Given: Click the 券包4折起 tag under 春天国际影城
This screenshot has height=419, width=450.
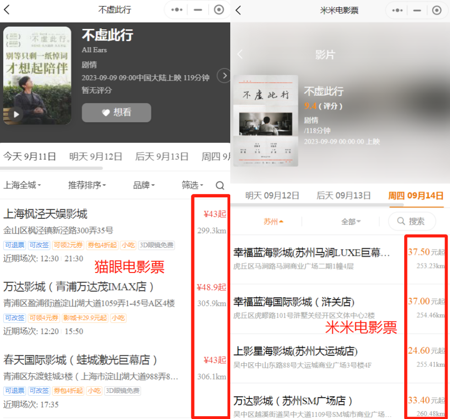Looking at the screenshot, I should tap(68, 391).
